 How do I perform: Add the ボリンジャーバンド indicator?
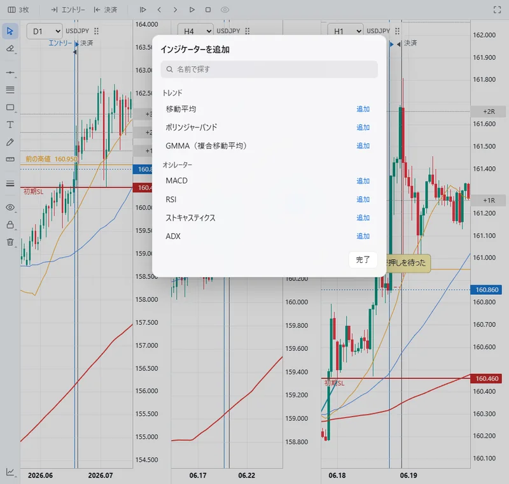(363, 127)
